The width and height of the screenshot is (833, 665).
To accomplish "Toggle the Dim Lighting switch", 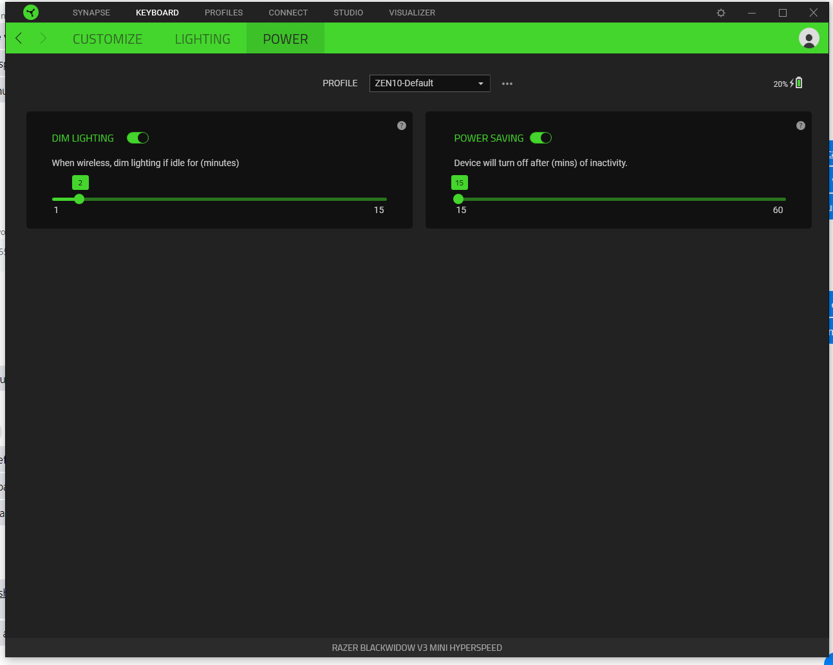I will click(x=138, y=138).
